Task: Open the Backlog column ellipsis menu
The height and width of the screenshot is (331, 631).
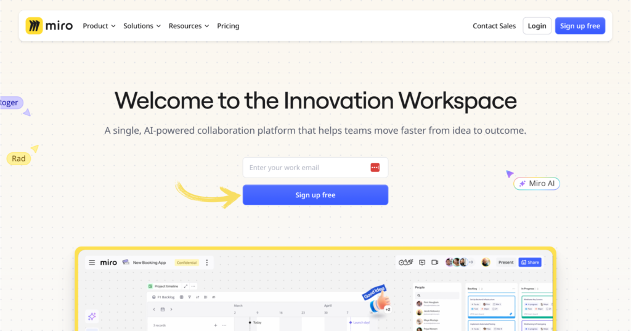Action: coord(513,288)
